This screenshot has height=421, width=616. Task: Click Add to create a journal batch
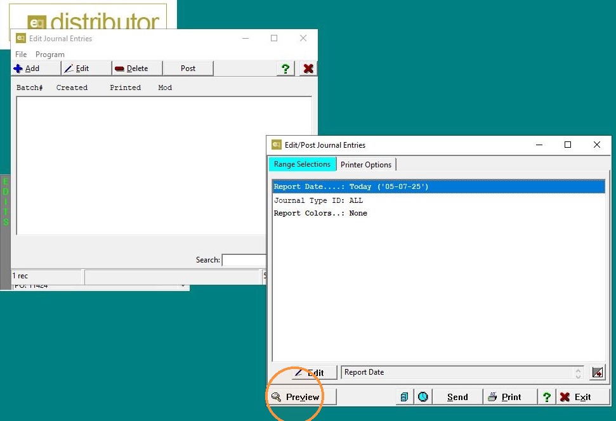click(36, 68)
